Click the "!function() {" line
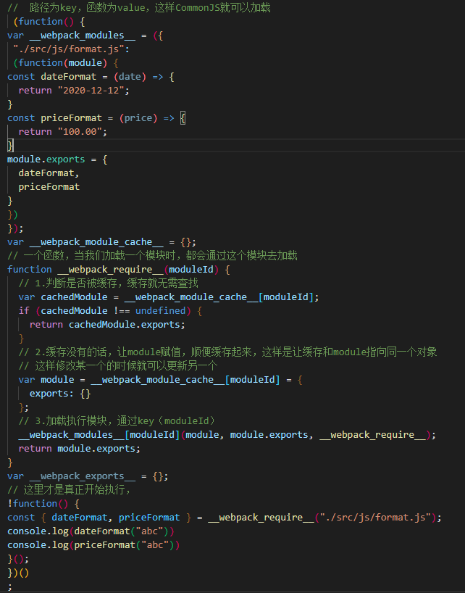 pyautogui.click(x=43, y=503)
